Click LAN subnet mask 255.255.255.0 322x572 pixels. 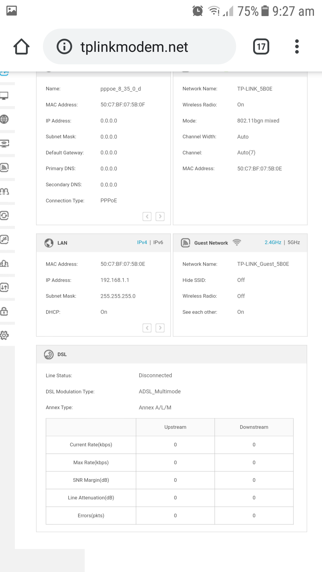(x=118, y=296)
